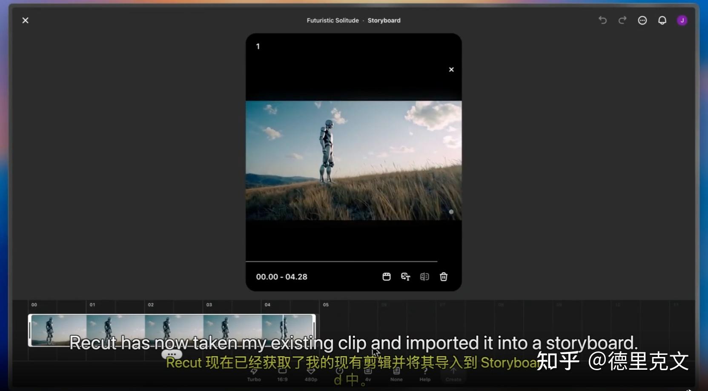This screenshot has height=391, width=708.
Task: Open the 480p resolution dropdown
Action: click(311, 374)
